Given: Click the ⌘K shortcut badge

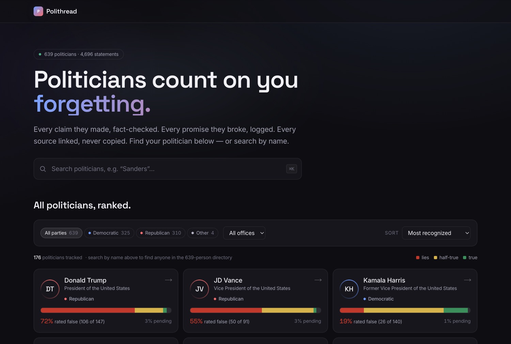Looking at the screenshot, I should point(292,169).
